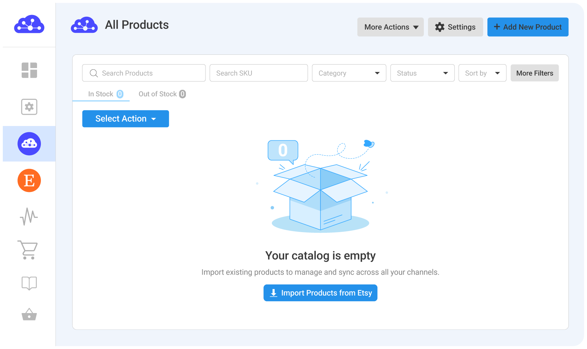Screen dimensions: 587x349
Task: Click Import Products from Etsy button
Action: pos(320,293)
